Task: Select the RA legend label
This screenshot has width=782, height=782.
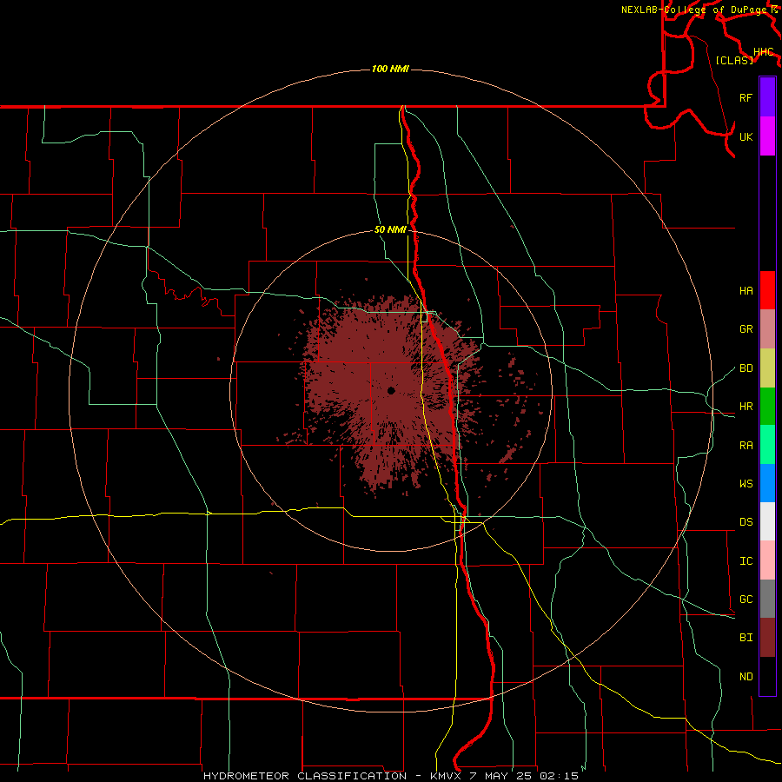Action: pos(746,446)
